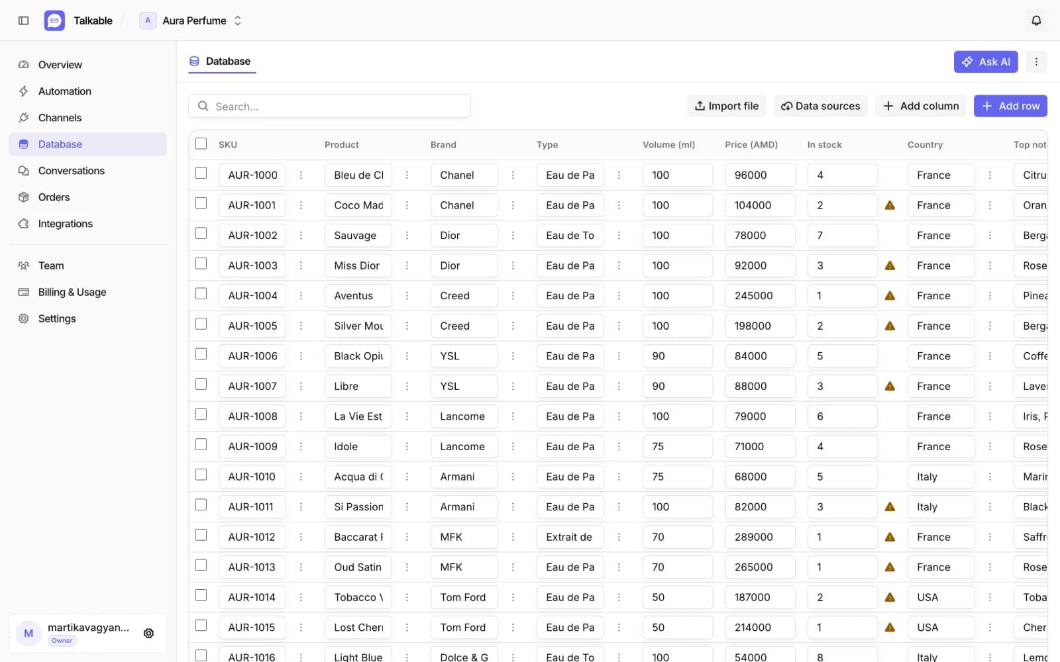Image resolution: width=1060 pixels, height=662 pixels.
Task: Edit the In stock cell for AUR-1002
Action: point(842,236)
